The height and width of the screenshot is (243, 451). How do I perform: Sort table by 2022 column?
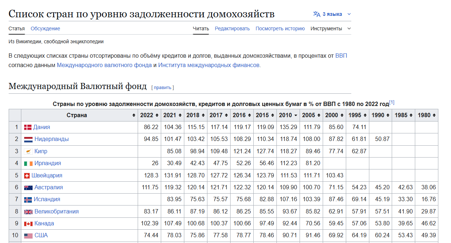click(x=149, y=115)
